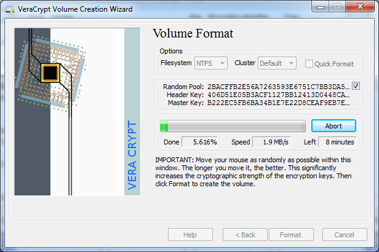The width and height of the screenshot is (379, 252).
Task: Select the Speed value field
Action: pos(271,142)
